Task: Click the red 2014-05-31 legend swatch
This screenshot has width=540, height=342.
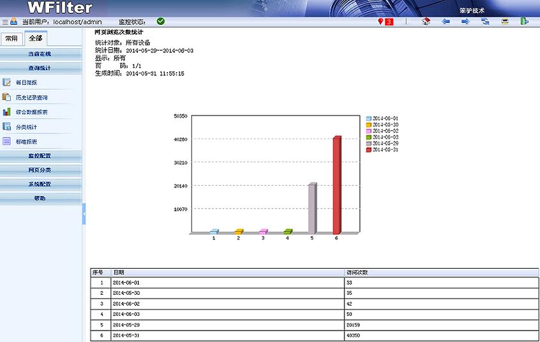Action: (x=369, y=150)
